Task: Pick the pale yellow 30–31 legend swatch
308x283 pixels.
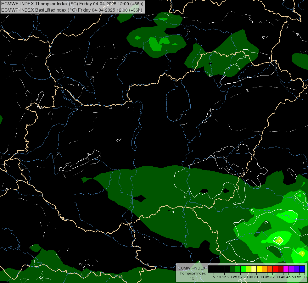Action: point(254,269)
